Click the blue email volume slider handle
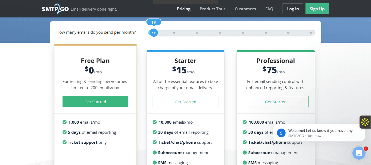Viewport: 371px width, 165px height. 154,33
